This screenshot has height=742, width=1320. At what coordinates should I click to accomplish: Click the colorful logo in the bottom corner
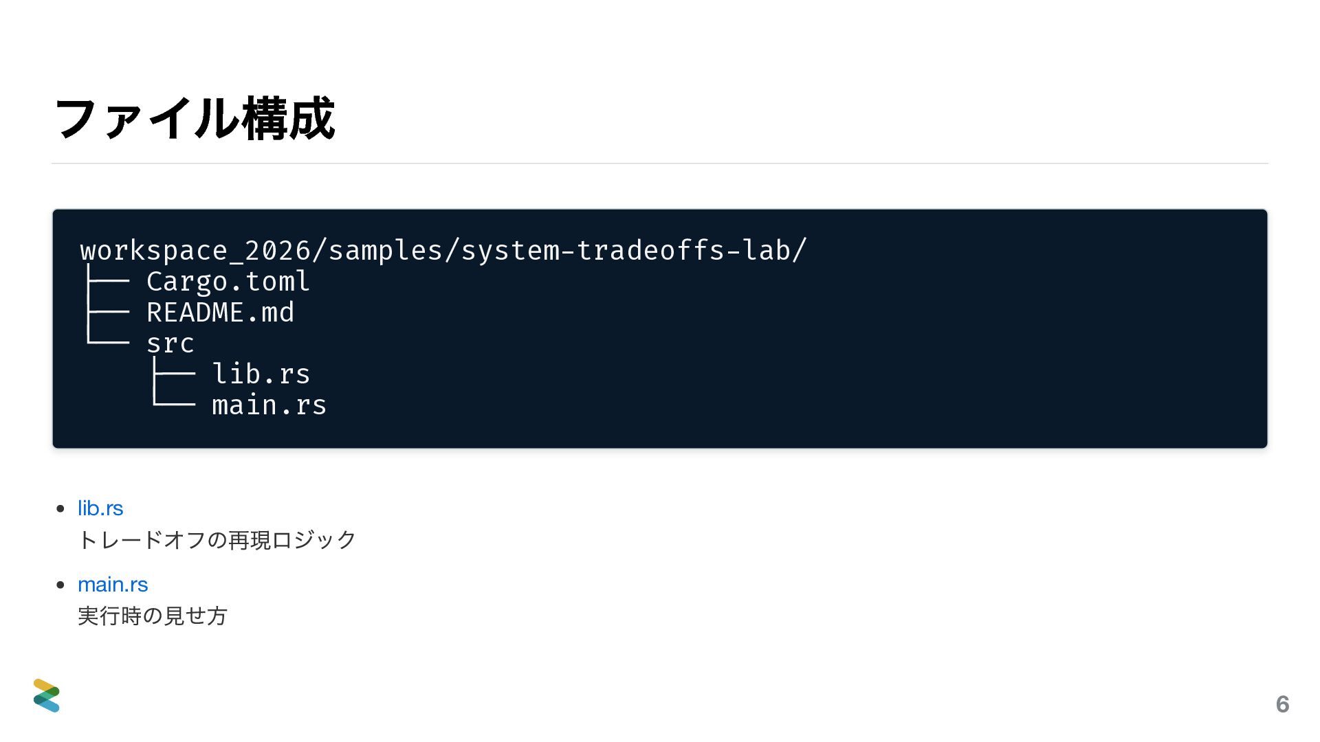(x=46, y=695)
